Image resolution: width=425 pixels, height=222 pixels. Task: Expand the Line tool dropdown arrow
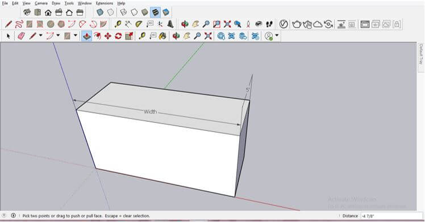pyautogui.click(x=41, y=35)
